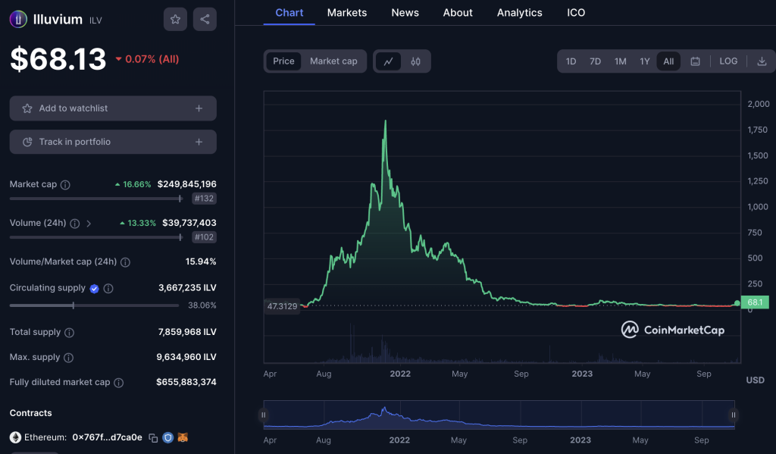
Task: Click the left handle of range selector
Action: [x=263, y=415]
